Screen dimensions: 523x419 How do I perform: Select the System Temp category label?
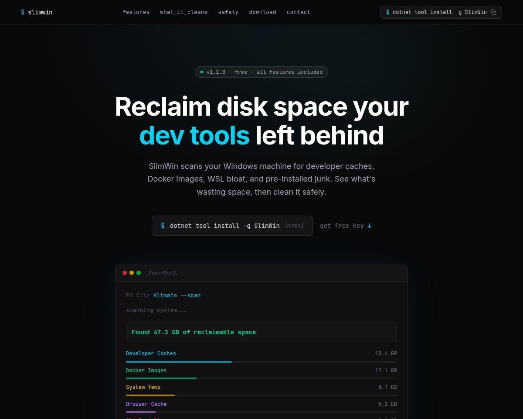click(x=143, y=387)
